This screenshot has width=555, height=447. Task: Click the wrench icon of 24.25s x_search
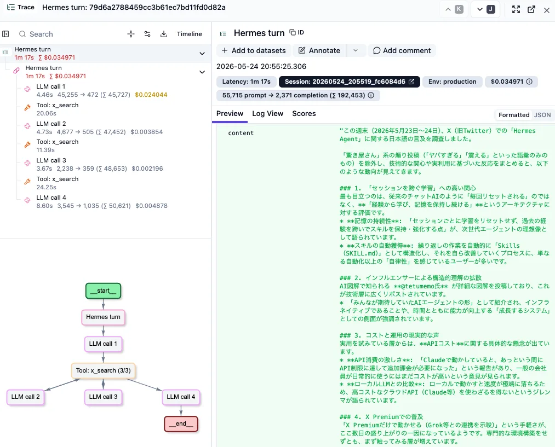(27, 182)
